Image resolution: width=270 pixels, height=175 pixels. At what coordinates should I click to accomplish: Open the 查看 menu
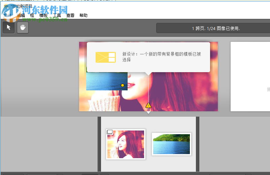click(70, 16)
